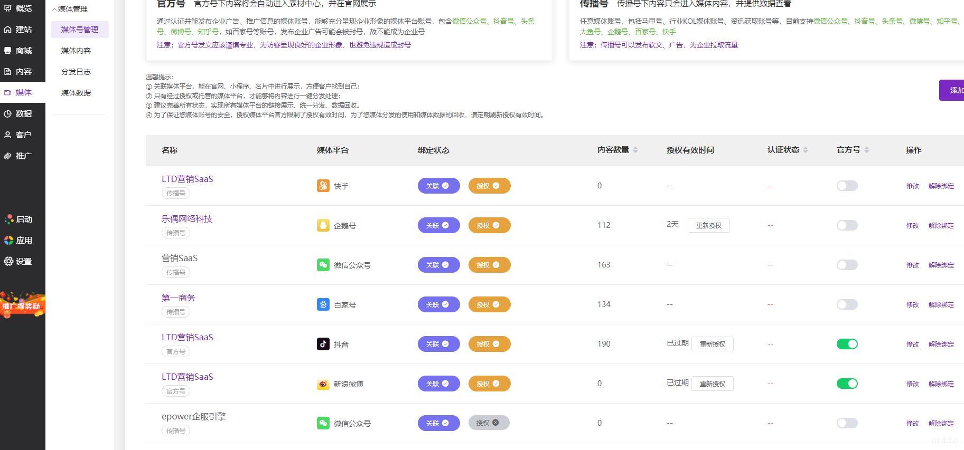Viewport: 964px width, 450px height.
Task: Click the Douyin platform icon
Action: point(323,344)
